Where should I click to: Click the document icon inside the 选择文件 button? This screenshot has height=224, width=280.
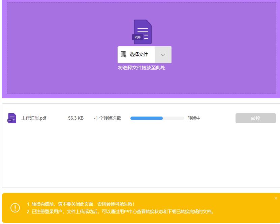(124, 54)
